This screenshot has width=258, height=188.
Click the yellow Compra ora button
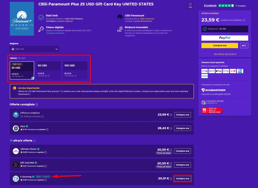220,45
